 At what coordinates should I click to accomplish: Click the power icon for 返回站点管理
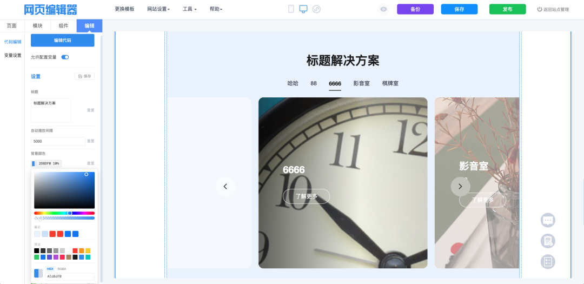pos(539,9)
